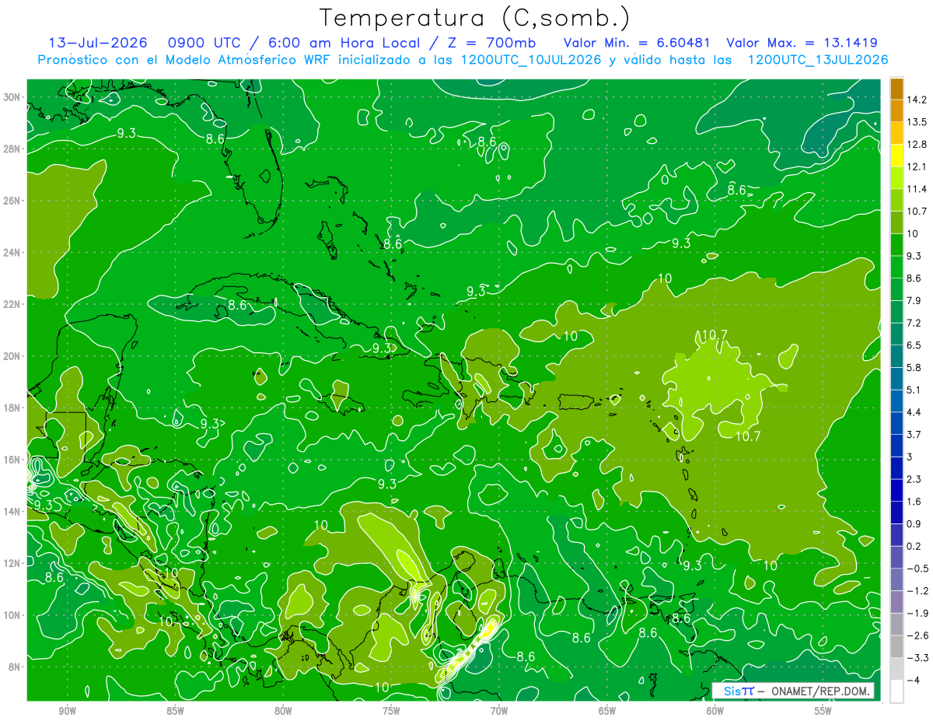
Task: Click the color scale label '6.5'
Action: click(914, 345)
